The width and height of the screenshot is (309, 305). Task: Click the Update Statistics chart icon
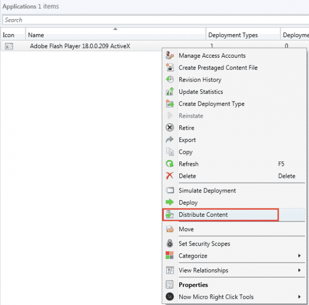point(170,92)
